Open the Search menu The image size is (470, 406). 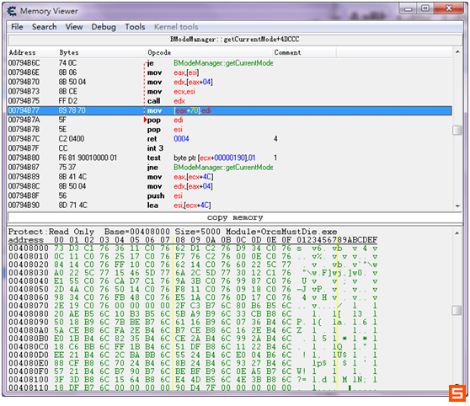coord(45,27)
